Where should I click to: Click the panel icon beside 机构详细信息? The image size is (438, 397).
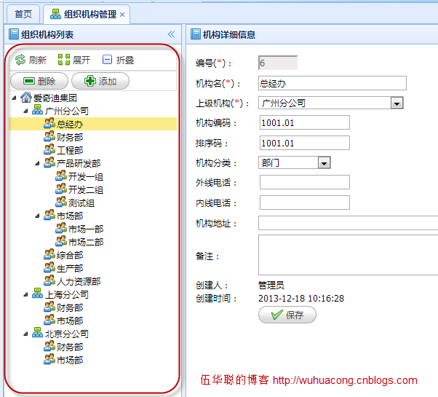coord(196,34)
